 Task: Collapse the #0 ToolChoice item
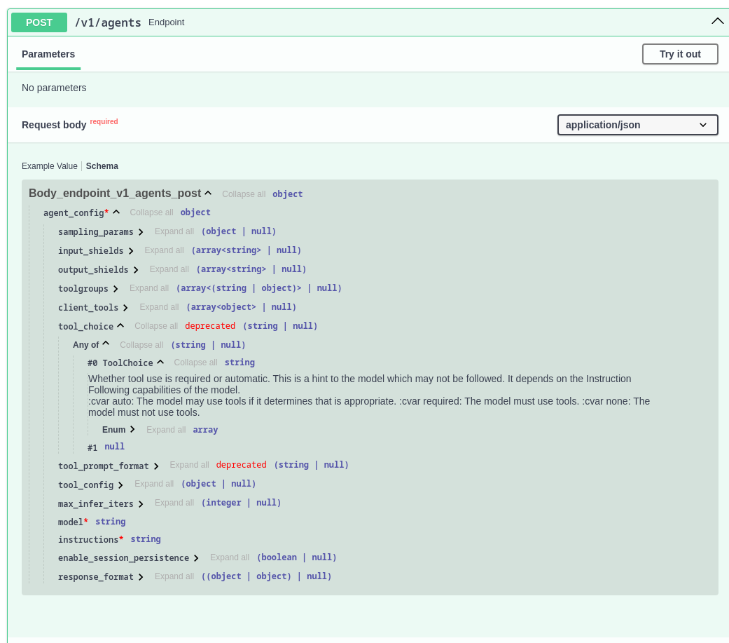(160, 363)
